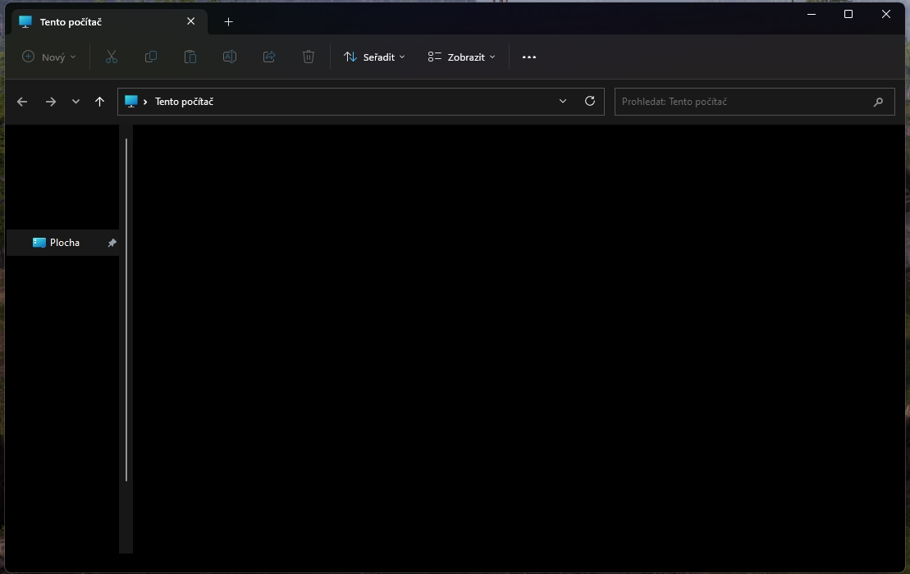
Task: Navigate back with the left arrow
Action: (22, 102)
